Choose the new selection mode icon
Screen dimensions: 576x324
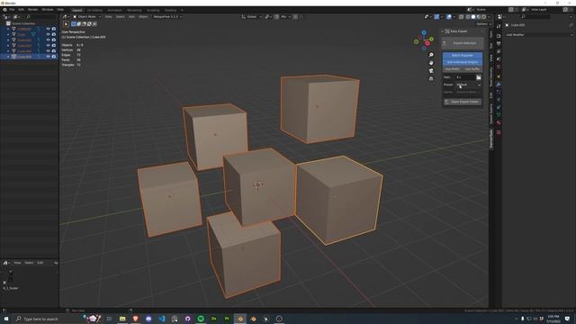tap(74, 24)
